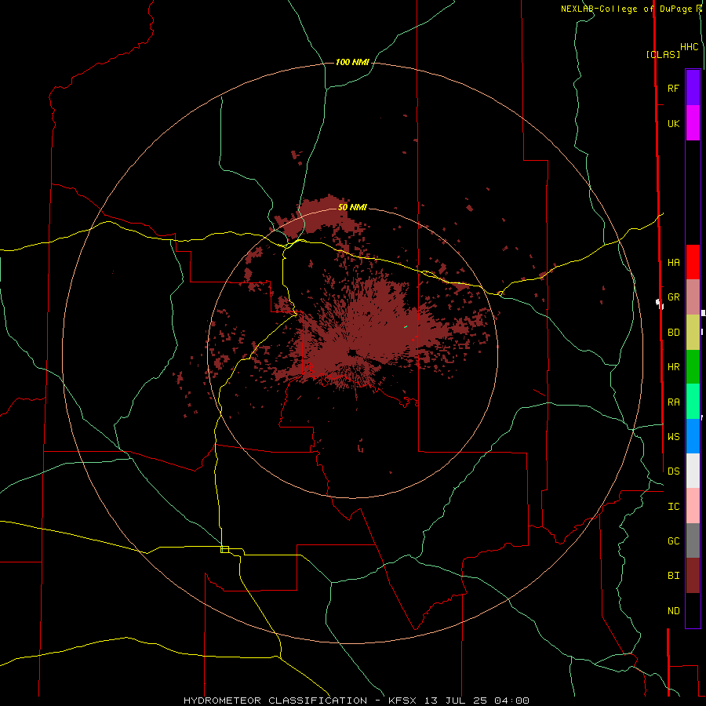Click the ND black legend swatch

(x=693, y=610)
